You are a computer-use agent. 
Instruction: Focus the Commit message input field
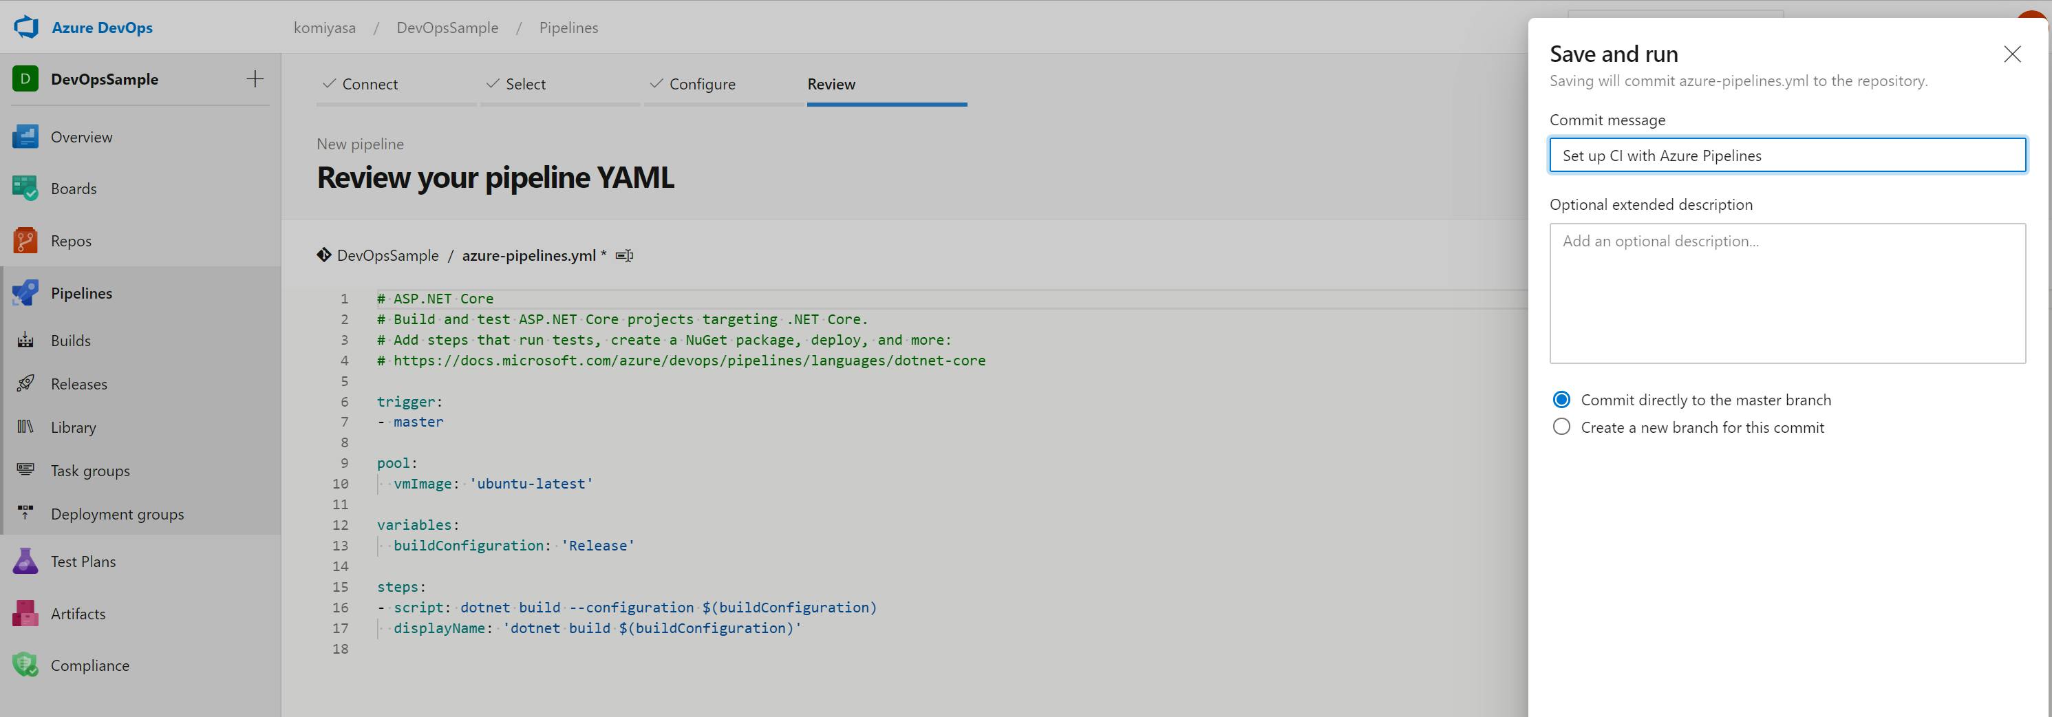pyautogui.click(x=1788, y=156)
